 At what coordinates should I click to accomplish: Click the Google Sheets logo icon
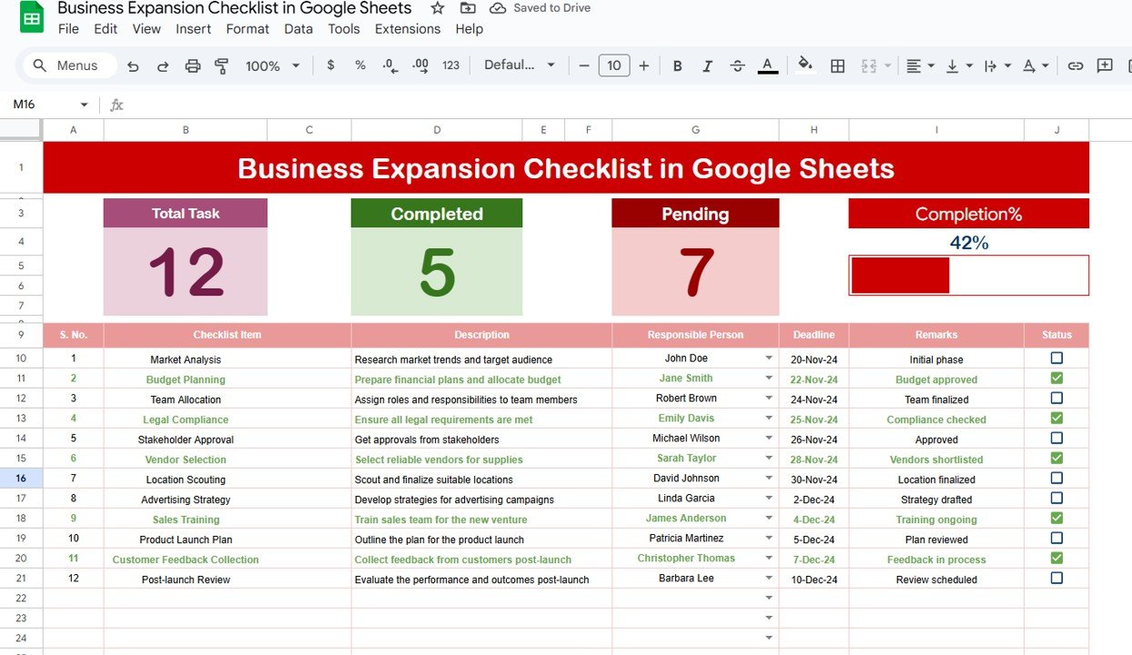click(x=32, y=17)
